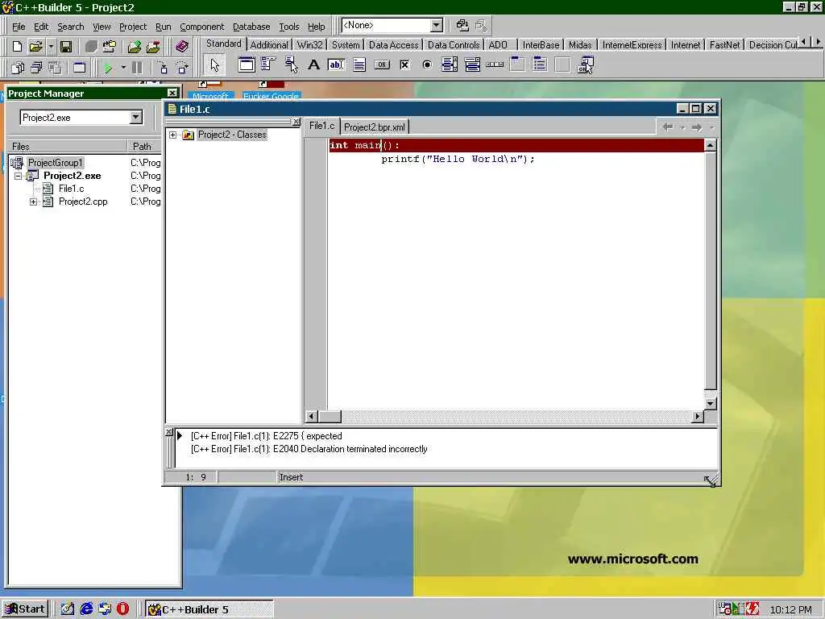Image resolution: width=825 pixels, height=619 pixels.
Task: Click the Remove file from project icon
Action: click(x=153, y=46)
